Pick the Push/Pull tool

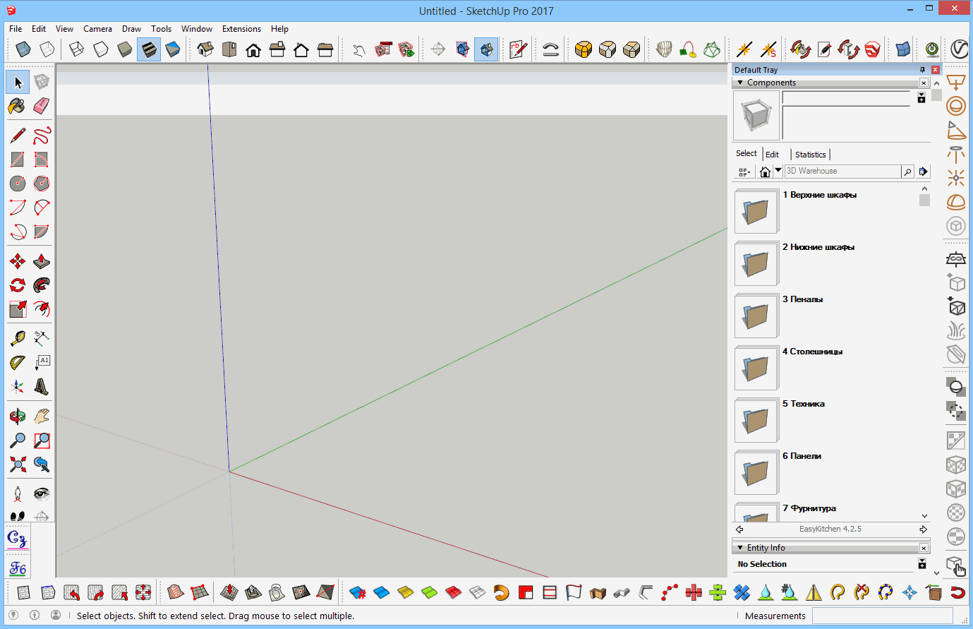coord(42,262)
